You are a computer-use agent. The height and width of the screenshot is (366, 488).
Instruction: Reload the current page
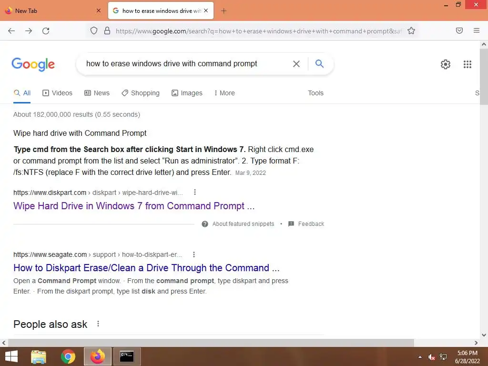(46, 31)
